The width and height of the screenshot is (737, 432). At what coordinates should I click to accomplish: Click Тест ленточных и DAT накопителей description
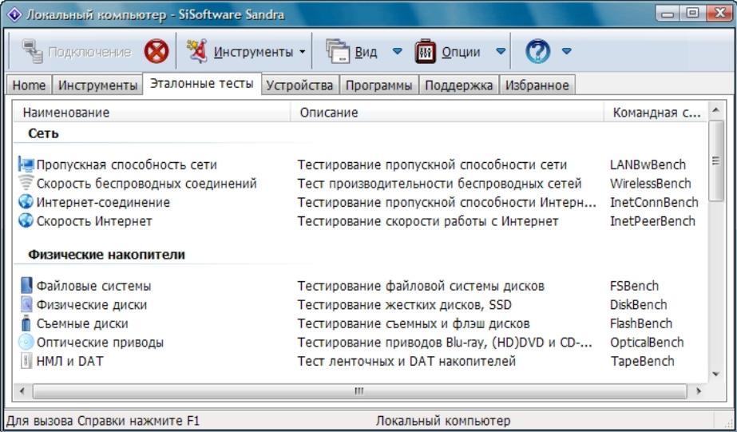406,361
